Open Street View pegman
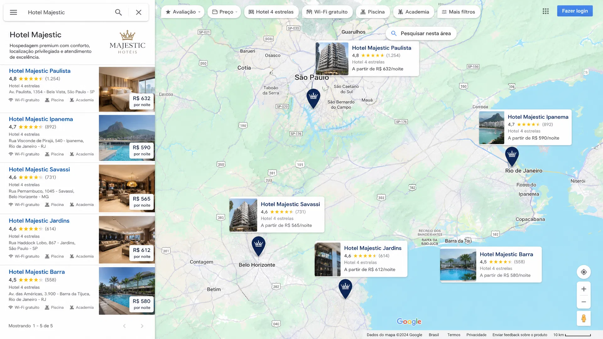 point(584,319)
